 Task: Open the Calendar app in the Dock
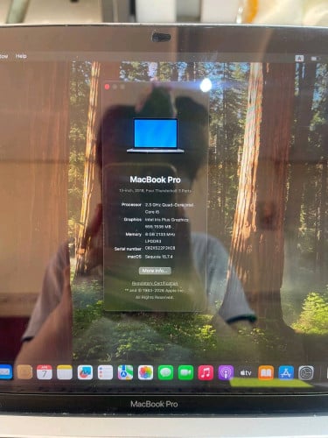45,372
